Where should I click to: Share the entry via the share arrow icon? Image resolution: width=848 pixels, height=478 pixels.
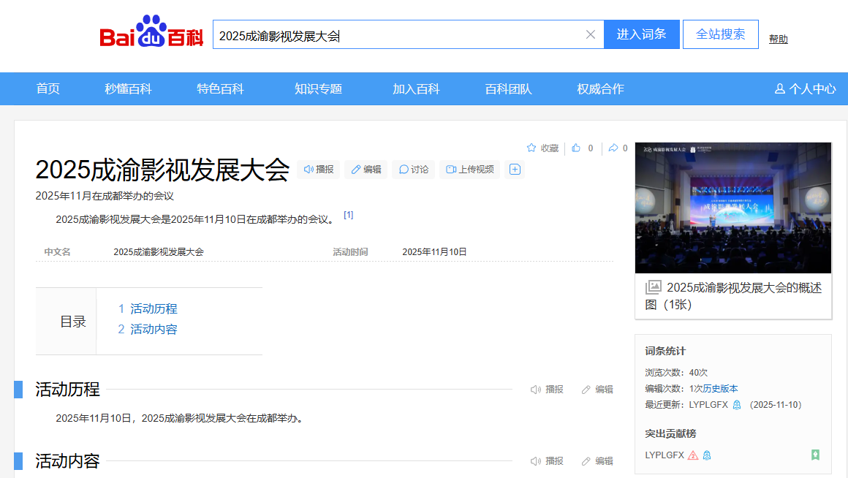pos(613,148)
